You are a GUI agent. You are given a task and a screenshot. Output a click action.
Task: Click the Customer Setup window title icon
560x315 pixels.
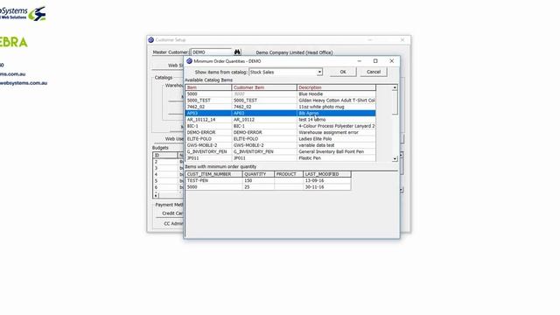(x=151, y=40)
